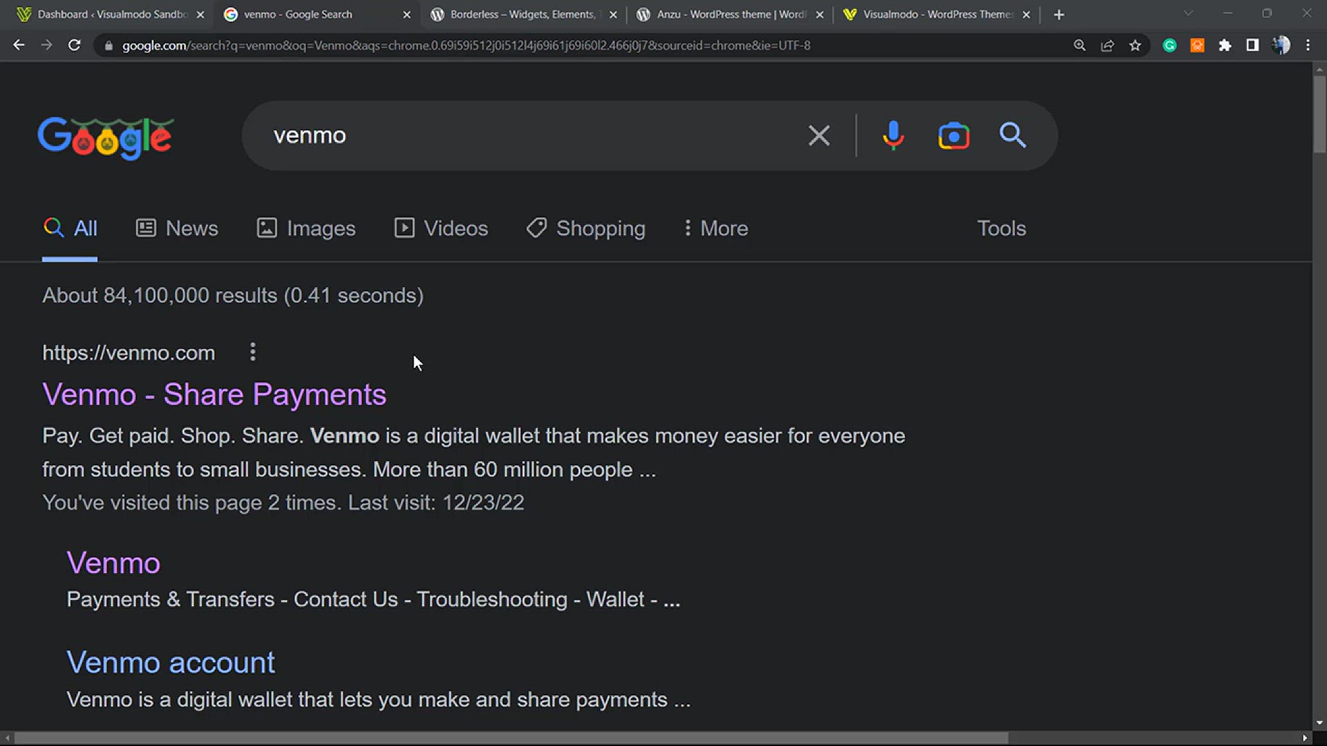Click the scroll-down arrow on vertical scrollbar
The height and width of the screenshot is (746, 1327).
[1319, 723]
